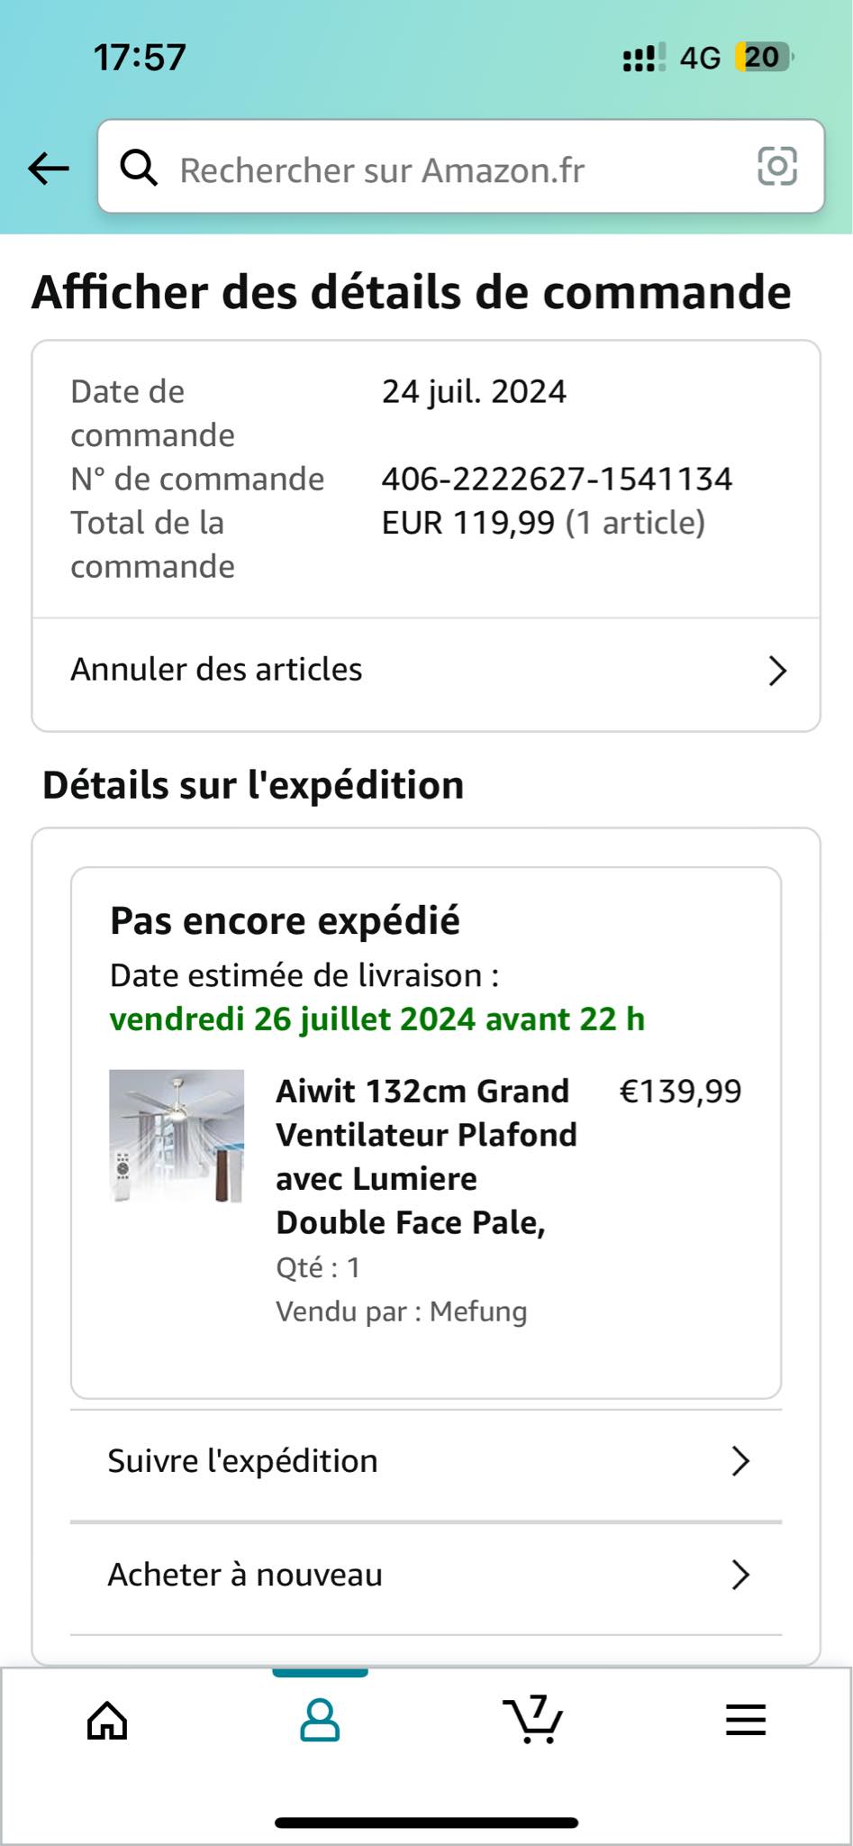853x1846 pixels.
Task: Select Annuler des articles row
Action: [426, 671]
